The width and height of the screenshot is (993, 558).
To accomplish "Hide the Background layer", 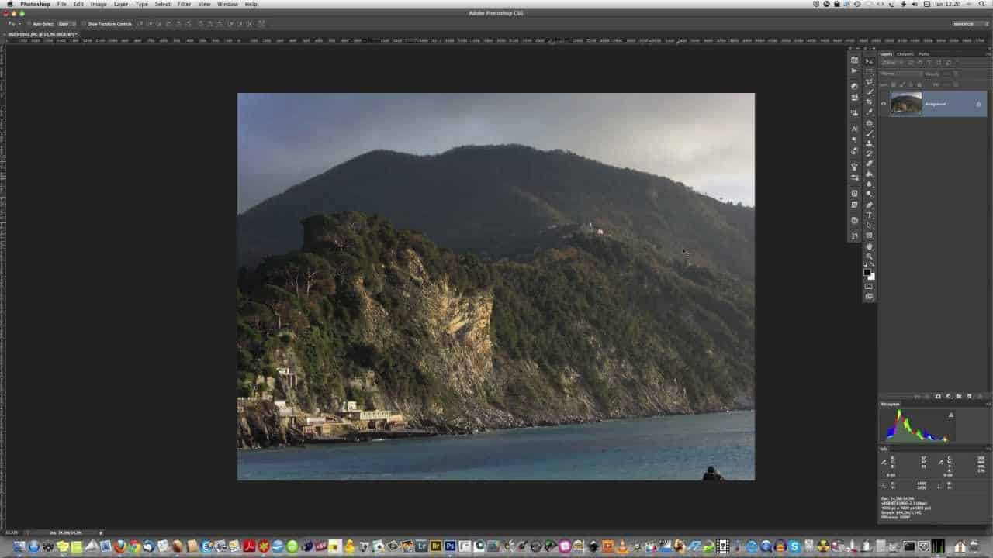I will pos(884,104).
